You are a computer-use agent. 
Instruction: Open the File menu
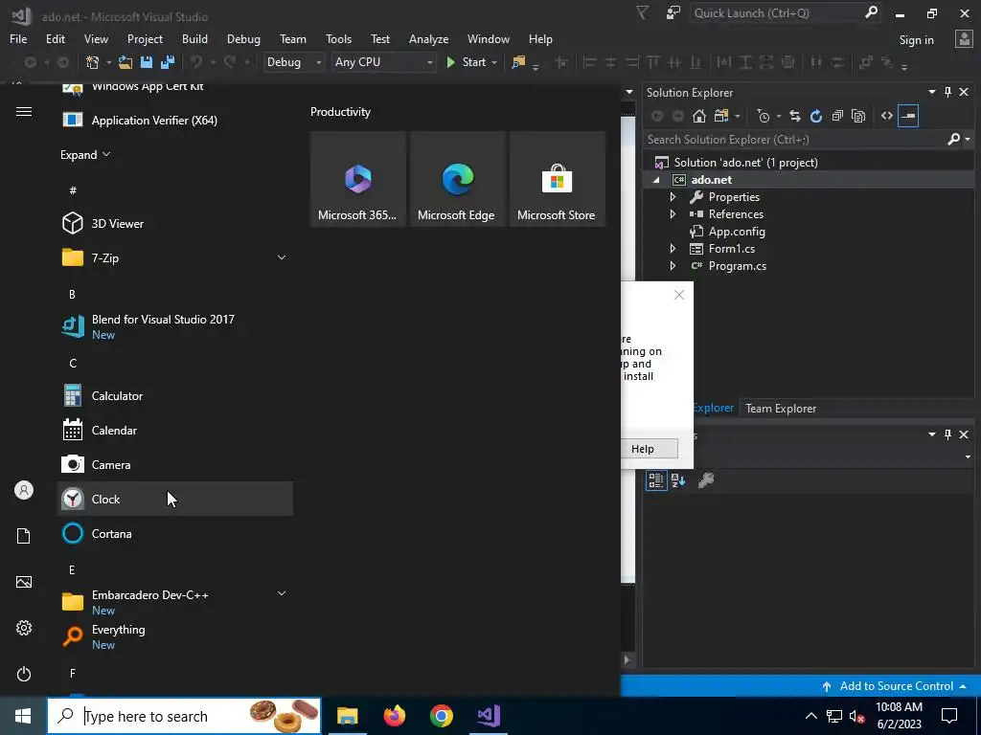click(x=18, y=38)
